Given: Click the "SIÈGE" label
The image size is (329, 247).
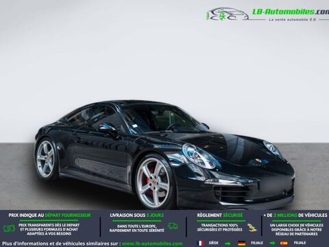Looking at the screenshot, I should [x=214, y=243].
